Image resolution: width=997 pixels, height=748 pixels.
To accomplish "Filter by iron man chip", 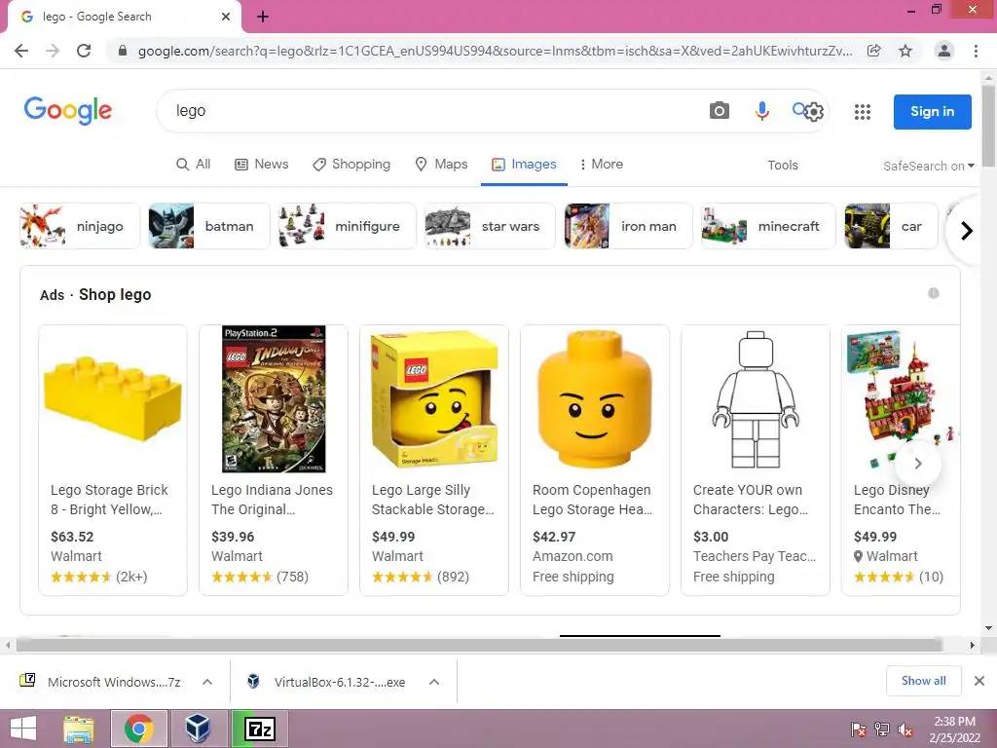I will pos(628,226).
